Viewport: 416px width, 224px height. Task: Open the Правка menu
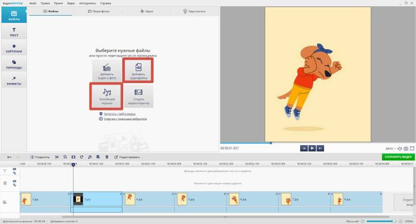point(45,3)
